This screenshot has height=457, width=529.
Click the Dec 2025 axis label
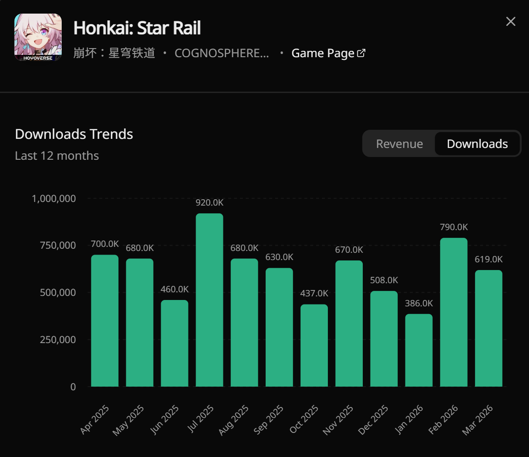click(373, 420)
